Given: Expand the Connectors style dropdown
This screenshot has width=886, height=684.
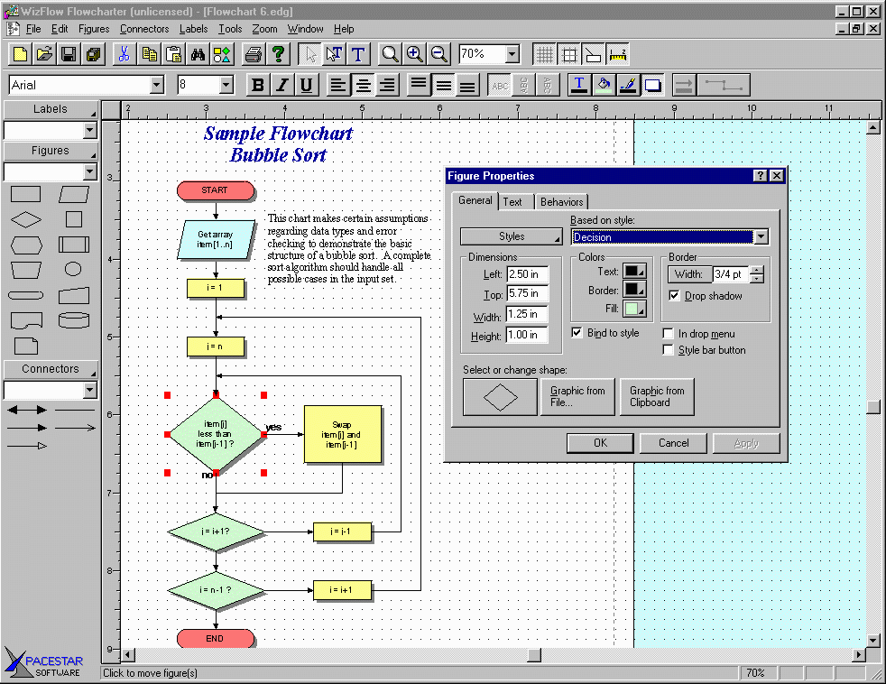Looking at the screenshot, I should [90, 390].
